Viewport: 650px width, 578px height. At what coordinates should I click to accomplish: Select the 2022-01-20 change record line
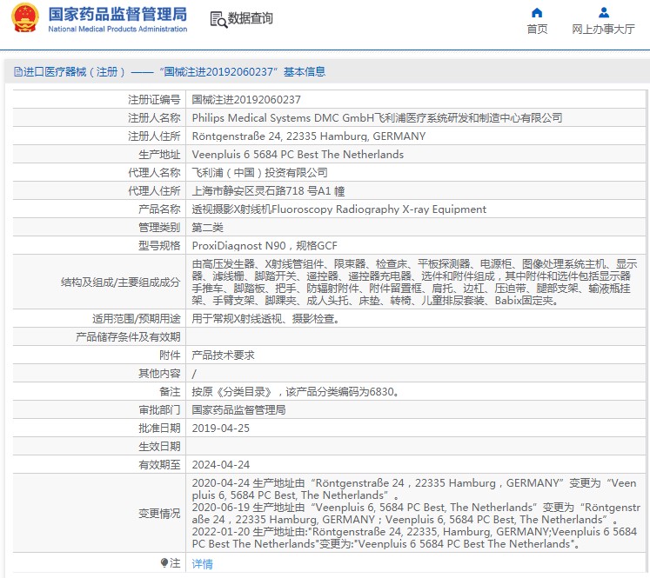pos(414,537)
